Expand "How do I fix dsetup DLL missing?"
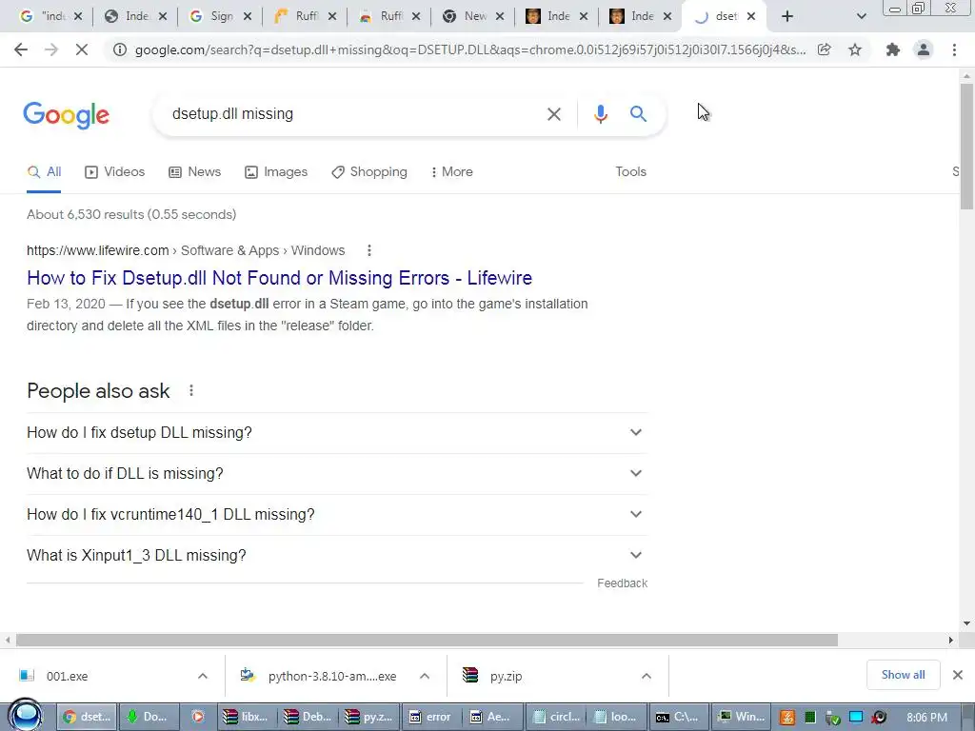 337,433
